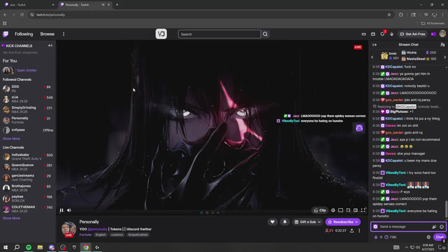
Task: Open Whispers with the 2 badge
Action: coord(383,34)
